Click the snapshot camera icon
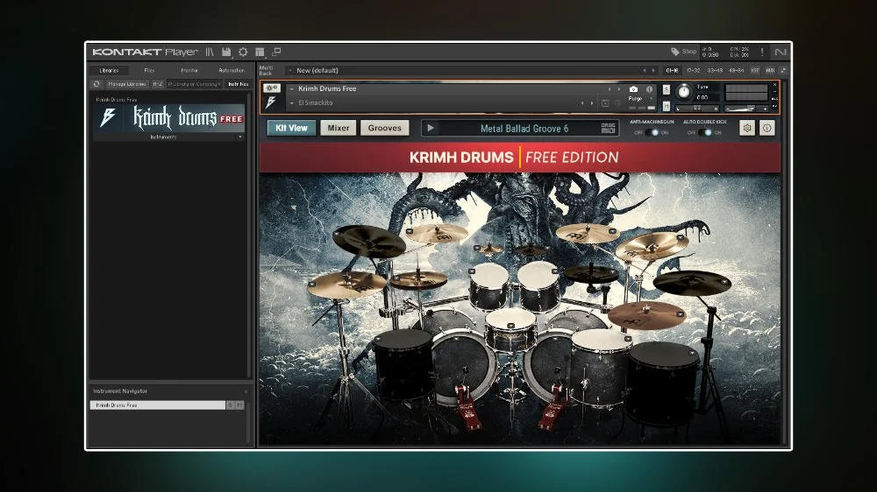The height and width of the screenshot is (492, 877). [633, 89]
